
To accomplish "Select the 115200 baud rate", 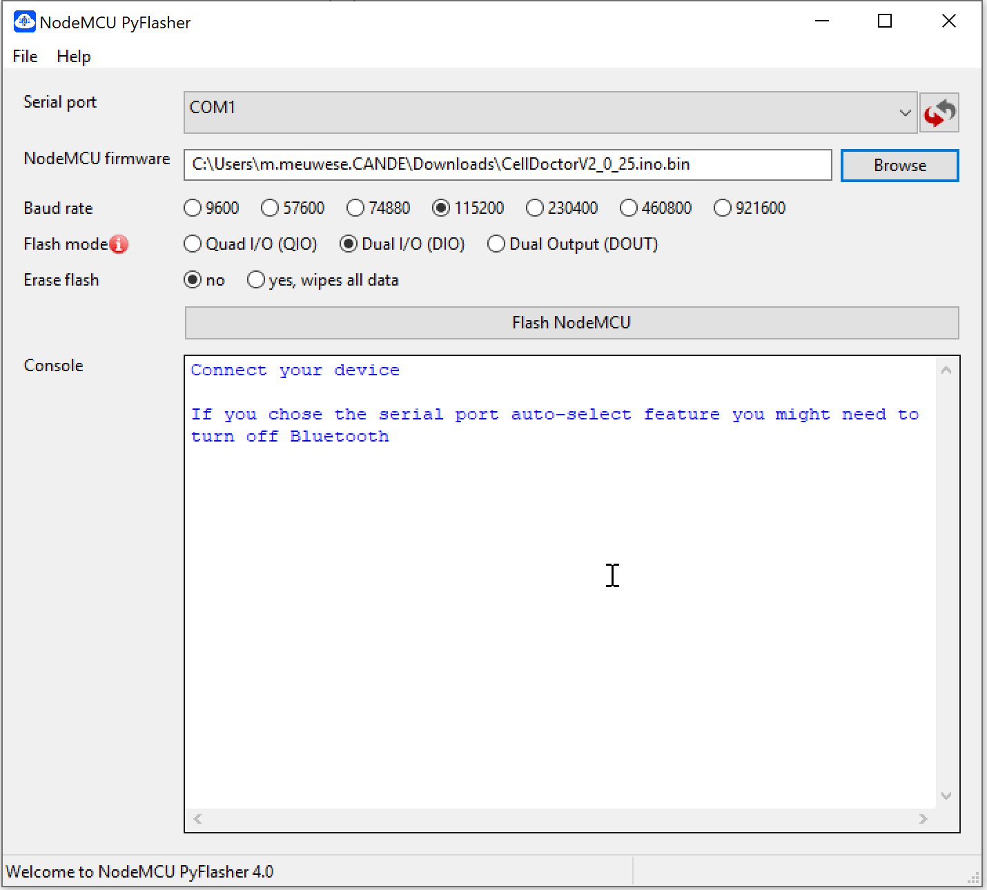I will (468, 208).
